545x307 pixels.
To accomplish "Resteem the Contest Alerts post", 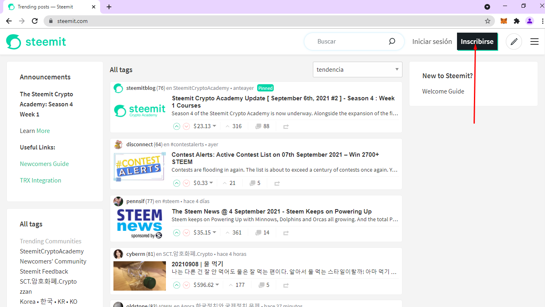I will tap(277, 183).
